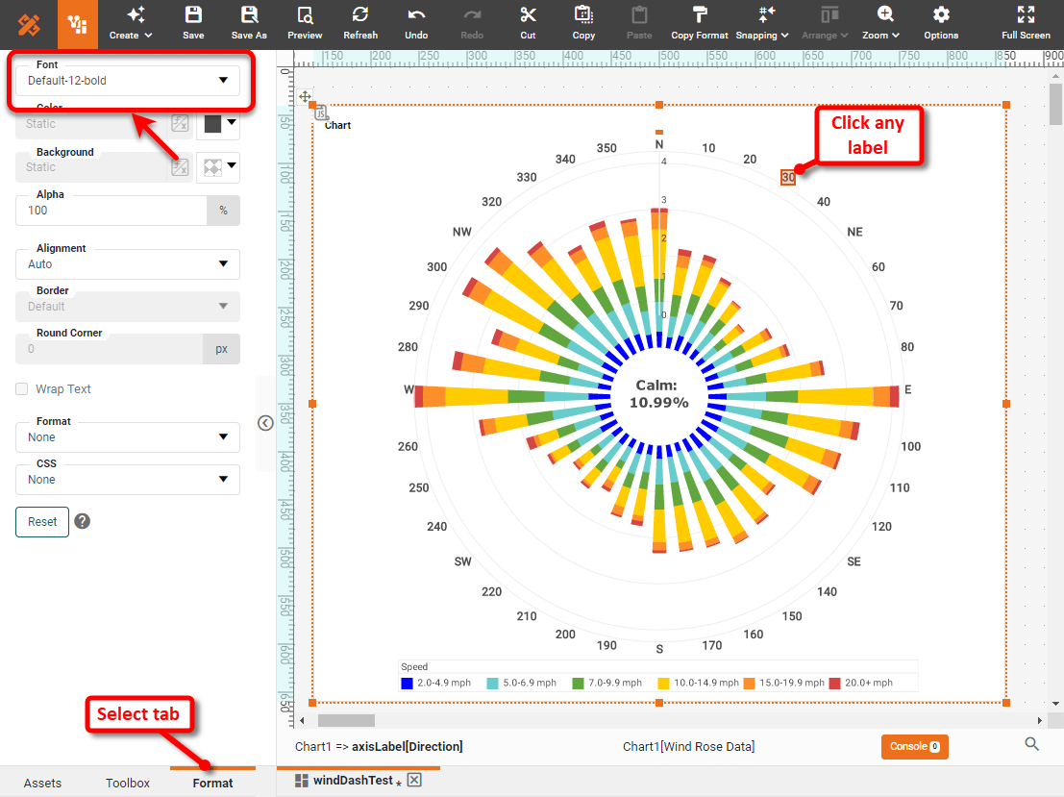Open the dashboard home icon in toolbar
The height and width of the screenshot is (797, 1064).
tap(77, 24)
